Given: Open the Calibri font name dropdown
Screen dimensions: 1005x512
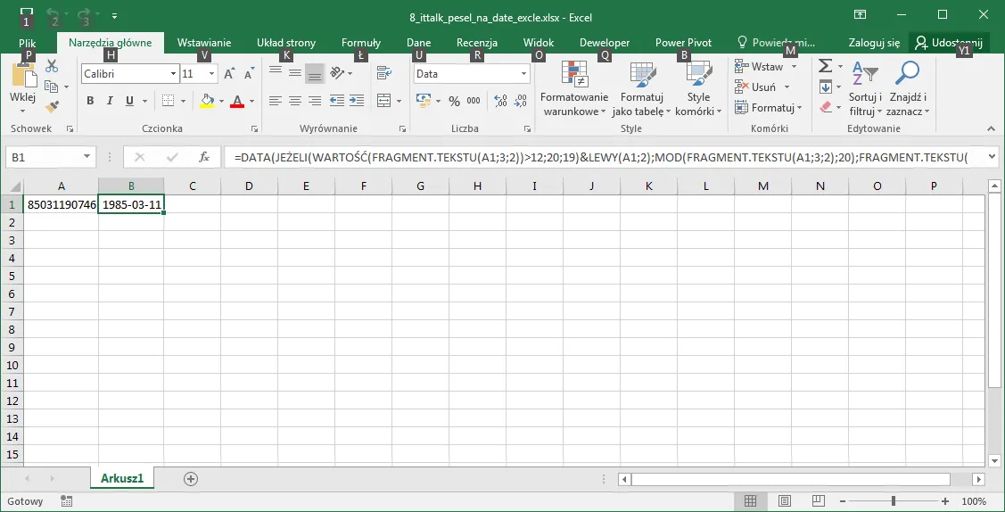Looking at the screenshot, I should coord(173,74).
